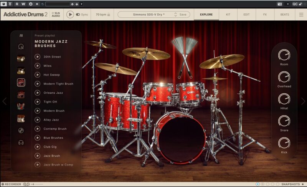Toggle the host plugin power/bypass button
The height and width of the screenshot is (187, 307).
coord(3,4)
